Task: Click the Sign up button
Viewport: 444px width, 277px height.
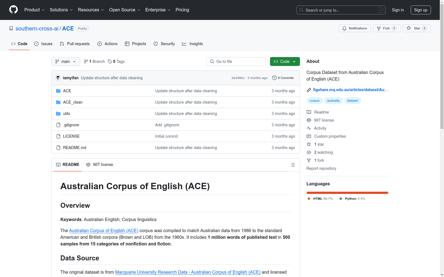Action: coord(420,10)
